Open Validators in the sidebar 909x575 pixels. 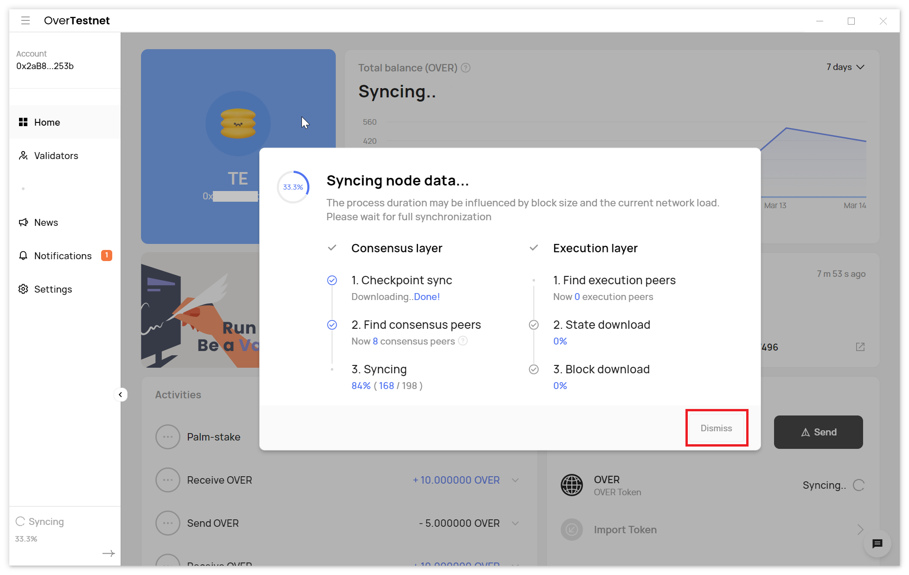pyautogui.click(x=56, y=156)
